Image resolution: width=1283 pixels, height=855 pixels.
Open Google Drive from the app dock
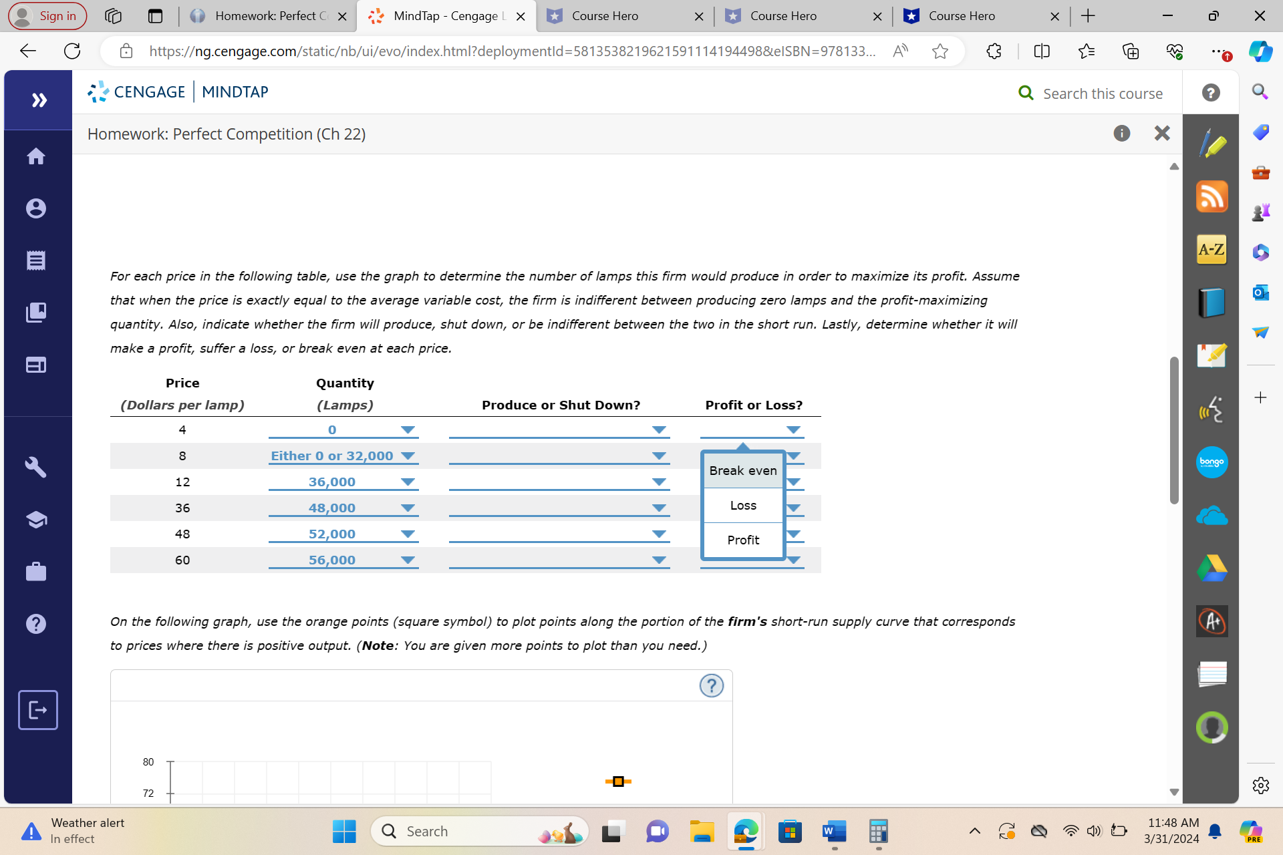(x=1211, y=568)
